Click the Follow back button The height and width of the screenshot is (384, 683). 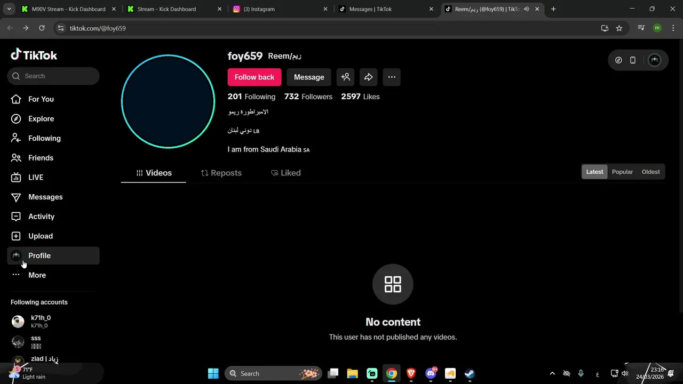(x=255, y=77)
